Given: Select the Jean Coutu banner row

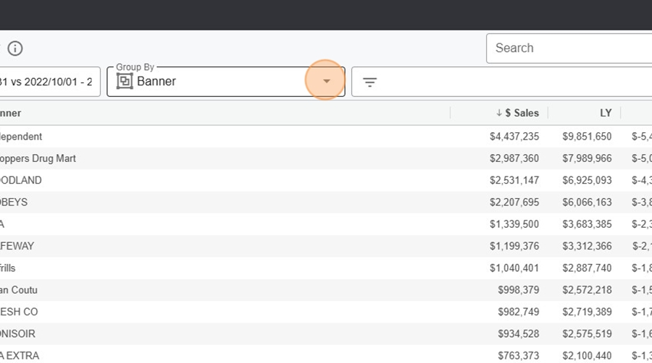Looking at the screenshot, I should [326, 290].
